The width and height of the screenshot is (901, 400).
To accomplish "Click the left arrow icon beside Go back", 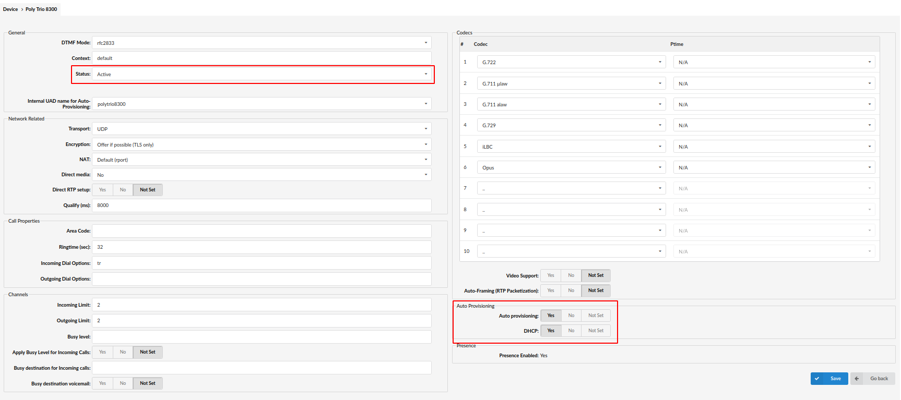I will (857, 379).
